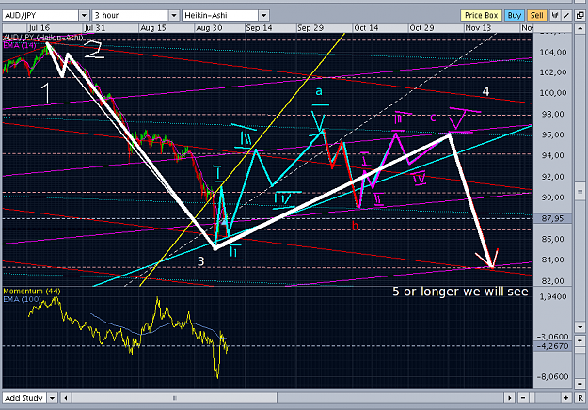Select the trend line drawing tool icon
Image resolution: width=588 pixels, height=410 pixels.
point(566,15)
